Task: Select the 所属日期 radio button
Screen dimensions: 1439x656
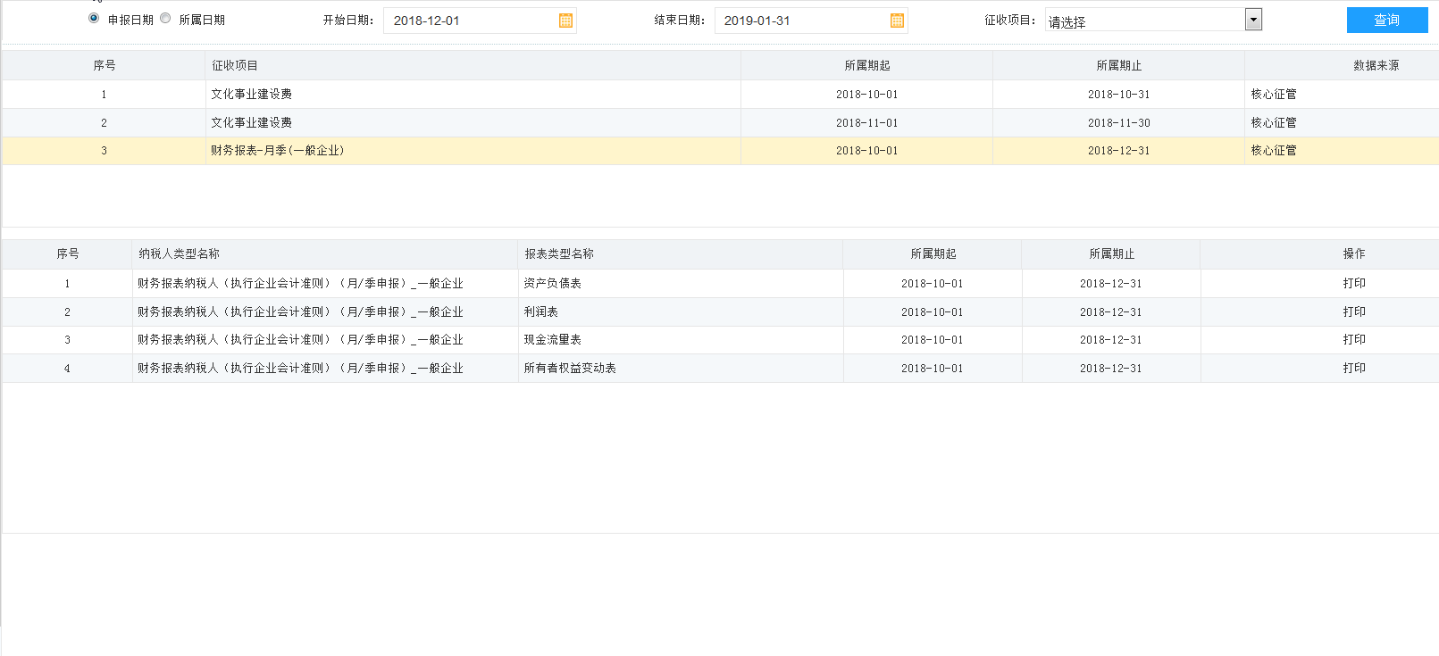Action: click(x=165, y=19)
